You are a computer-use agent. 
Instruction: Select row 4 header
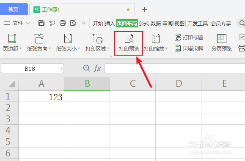9,130
